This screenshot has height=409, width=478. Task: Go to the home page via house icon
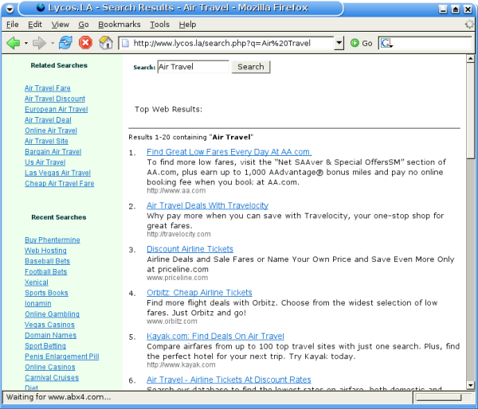[106, 43]
